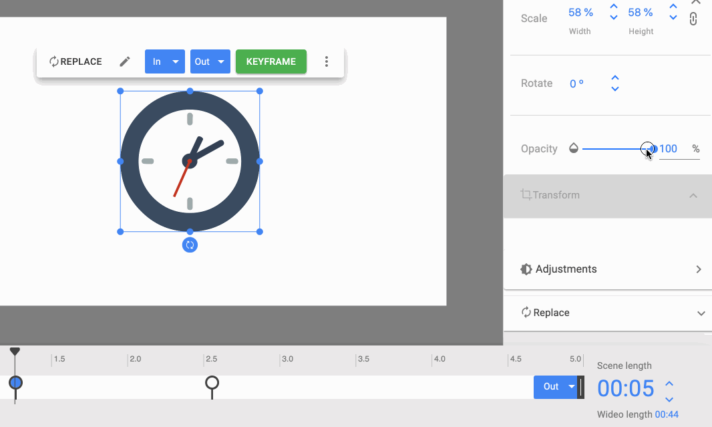This screenshot has width=712, height=427.
Task: Click the Replace icon in the side panel
Action: click(526, 313)
